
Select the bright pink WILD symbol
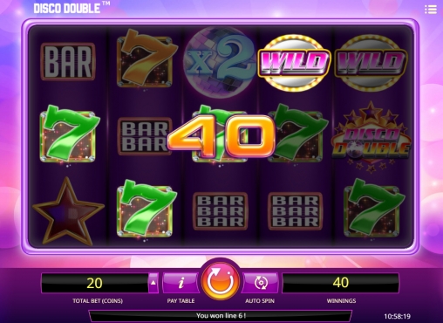[294, 62]
